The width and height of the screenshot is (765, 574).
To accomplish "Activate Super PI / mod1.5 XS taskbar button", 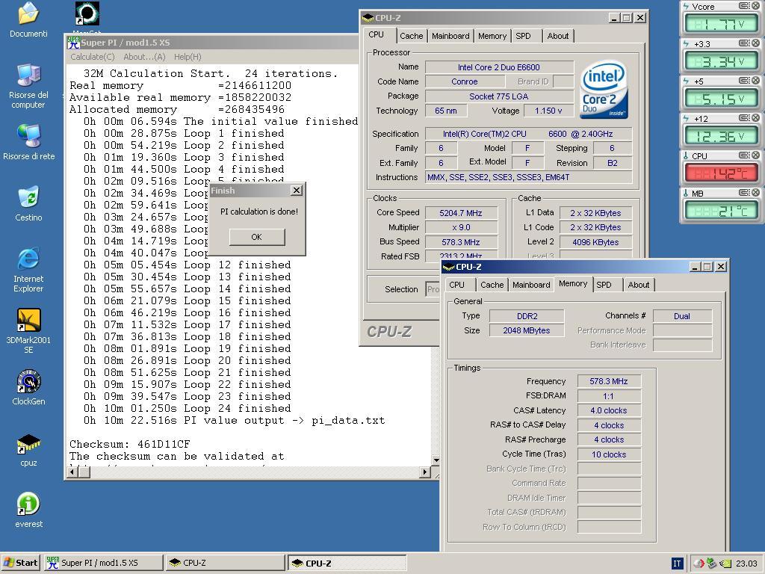I will click(x=103, y=563).
